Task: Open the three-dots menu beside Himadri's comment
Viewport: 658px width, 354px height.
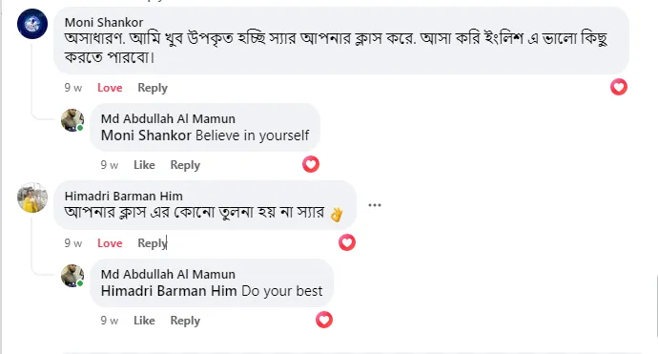Action: (x=375, y=205)
